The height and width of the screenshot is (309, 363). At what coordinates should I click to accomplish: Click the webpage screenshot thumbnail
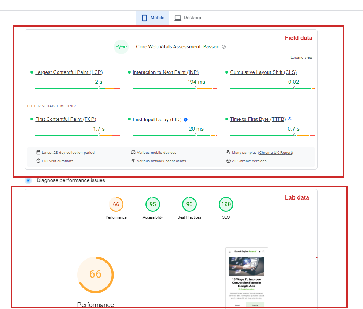point(246,276)
